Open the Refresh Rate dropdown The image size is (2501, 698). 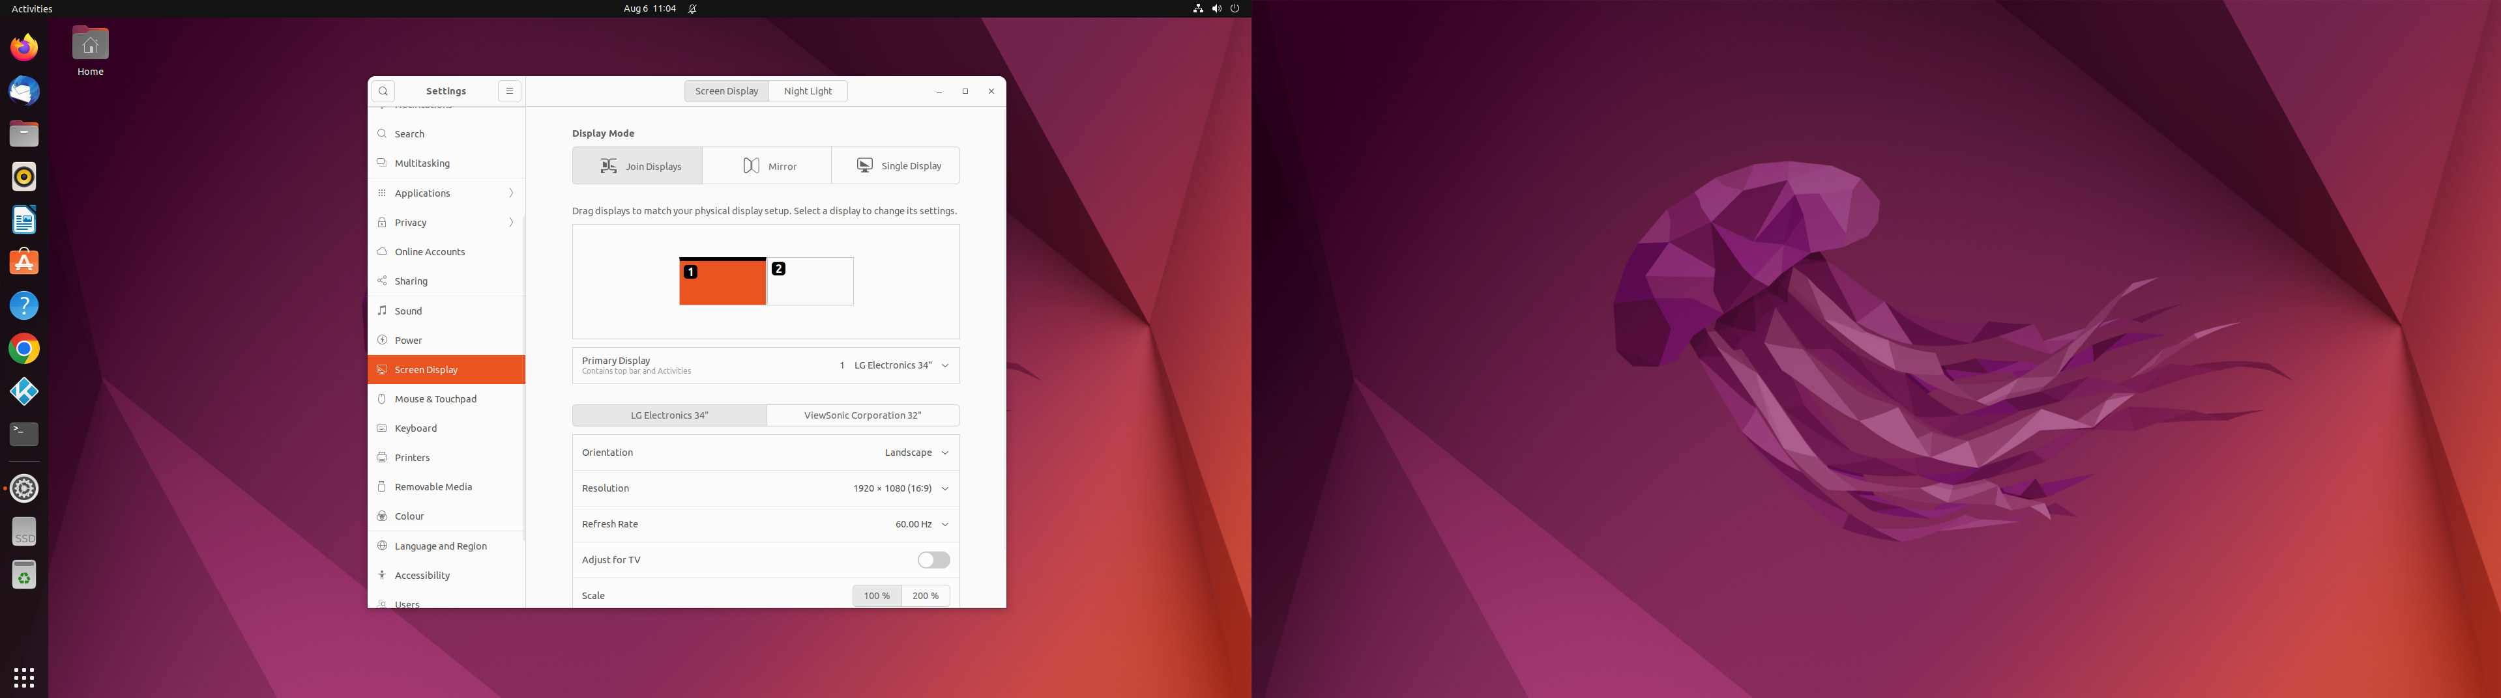[766, 524]
